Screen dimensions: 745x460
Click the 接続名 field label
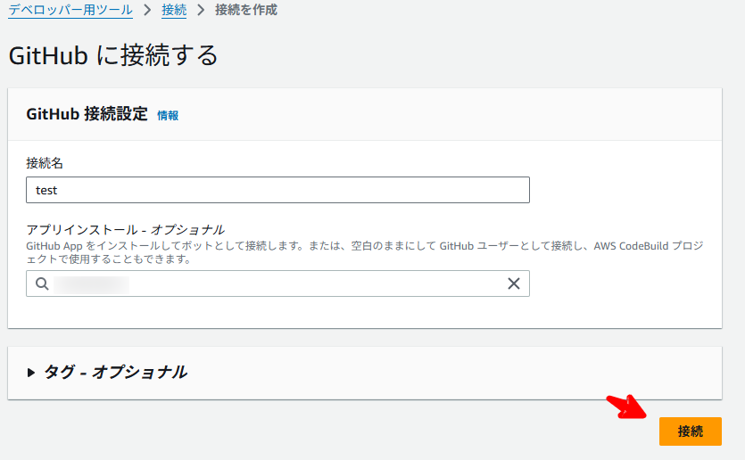pos(45,163)
